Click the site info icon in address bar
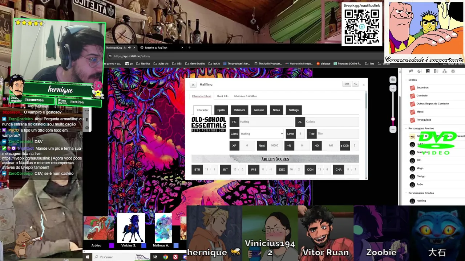This screenshot has width=465, height=261. [110, 56]
